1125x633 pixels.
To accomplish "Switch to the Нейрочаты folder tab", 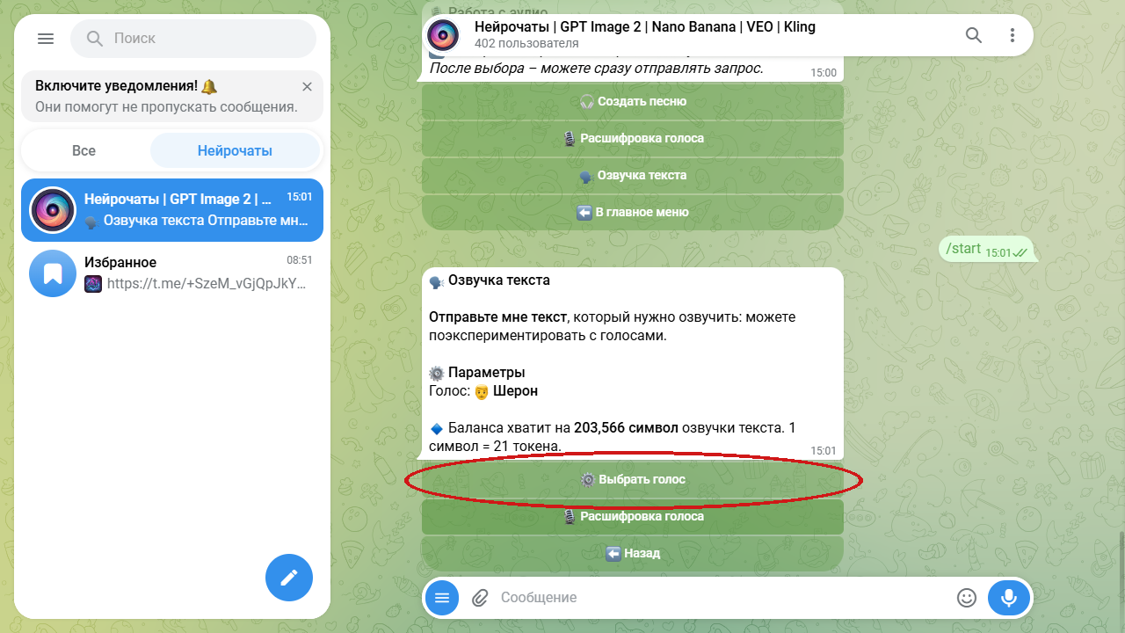I will click(x=235, y=150).
